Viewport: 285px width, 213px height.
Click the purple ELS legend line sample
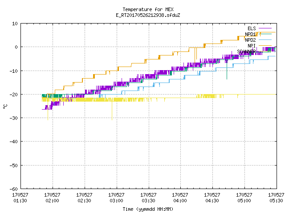265,28
